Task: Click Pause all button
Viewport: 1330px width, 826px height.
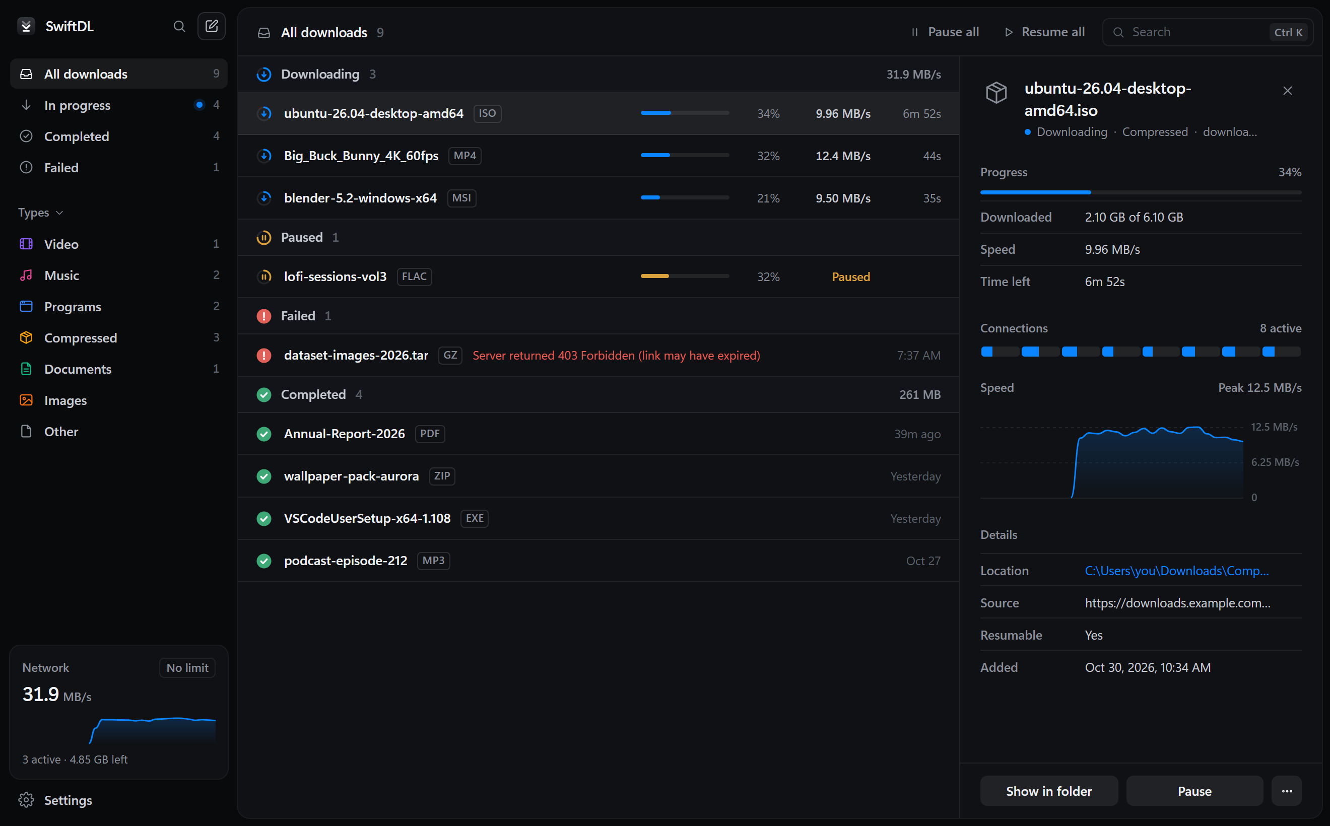Action: tap(945, 32)
